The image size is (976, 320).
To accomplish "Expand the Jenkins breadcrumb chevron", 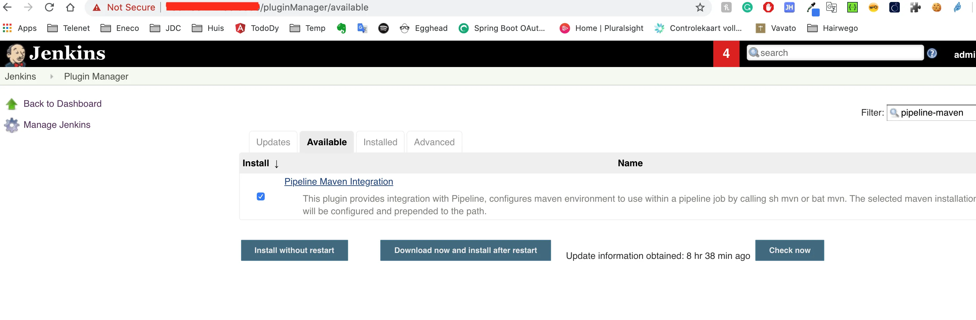I will tap(52, 77).
